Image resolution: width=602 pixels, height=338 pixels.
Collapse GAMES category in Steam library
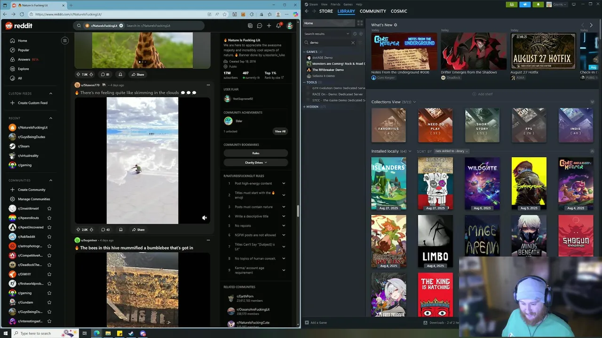point(305,52)
